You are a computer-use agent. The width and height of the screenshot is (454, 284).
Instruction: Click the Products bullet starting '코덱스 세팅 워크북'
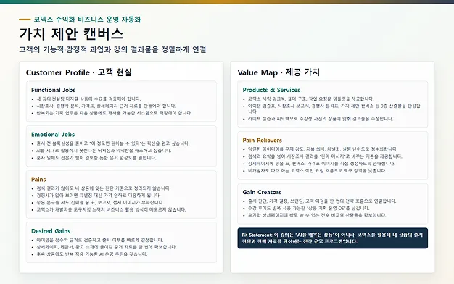[x=311, y=99]
